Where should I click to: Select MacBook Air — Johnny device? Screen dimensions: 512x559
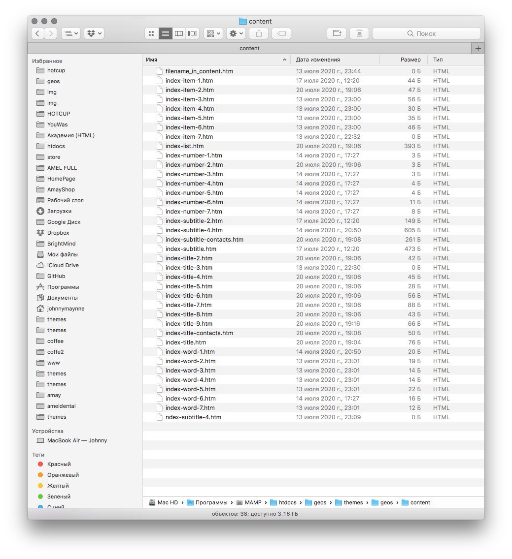click(x=77, y=440)
